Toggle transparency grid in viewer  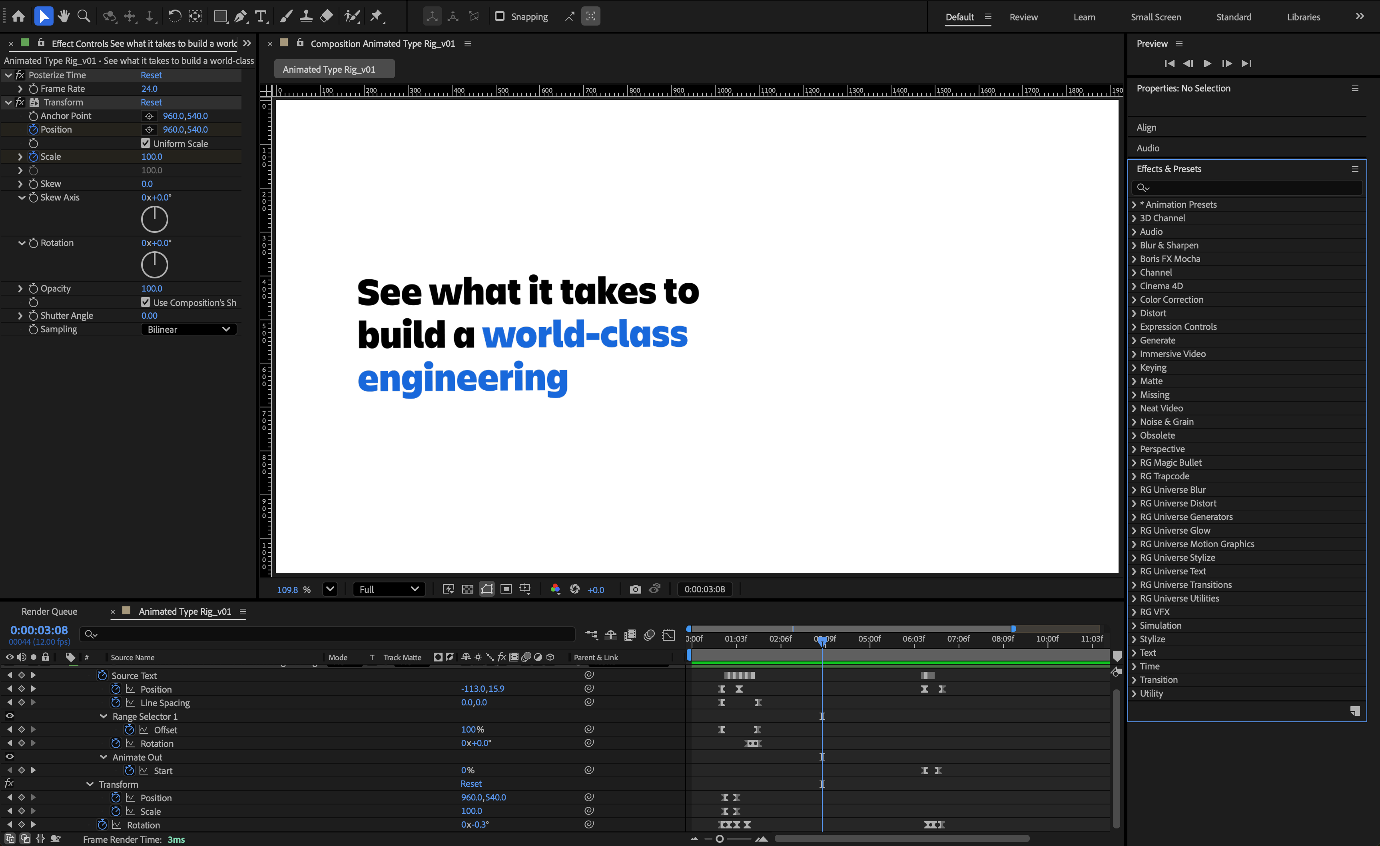tap(468, 589)
